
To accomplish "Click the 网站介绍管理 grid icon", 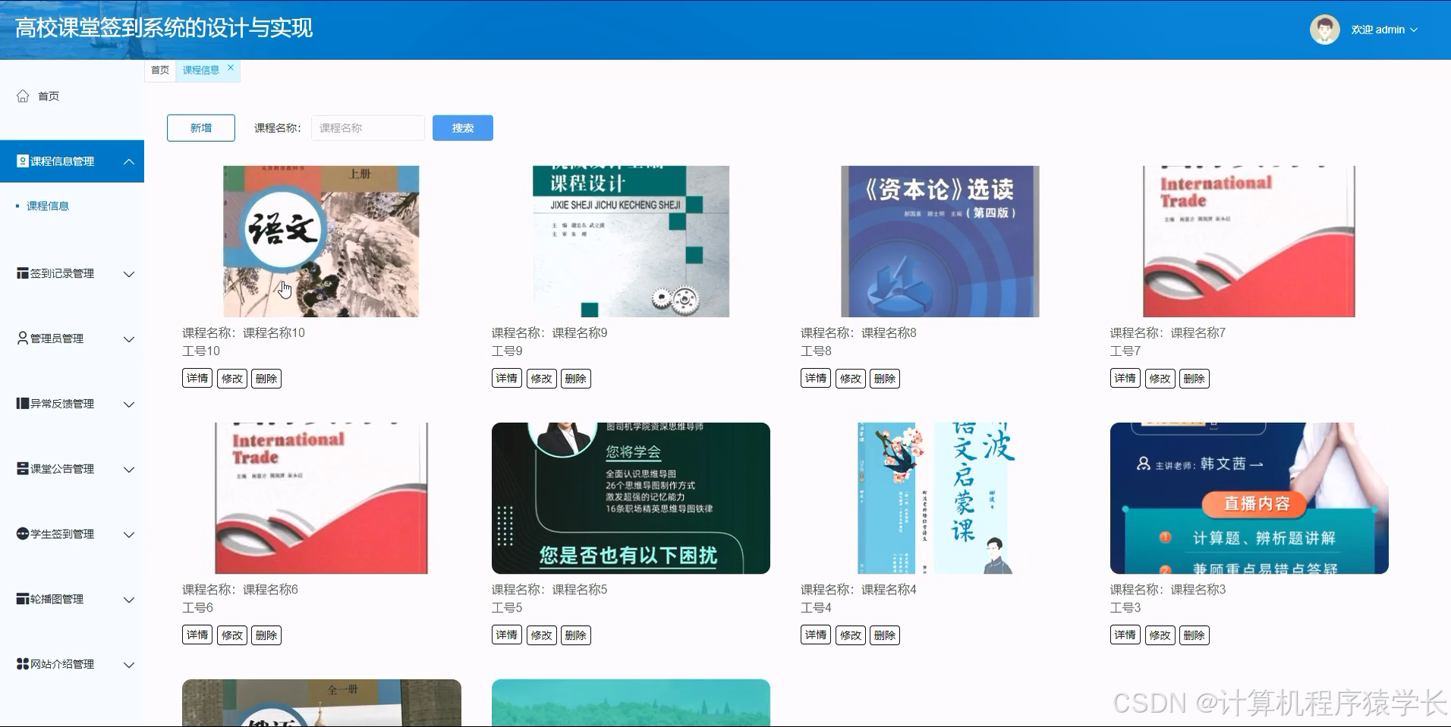I will click(x=23, y=664).
